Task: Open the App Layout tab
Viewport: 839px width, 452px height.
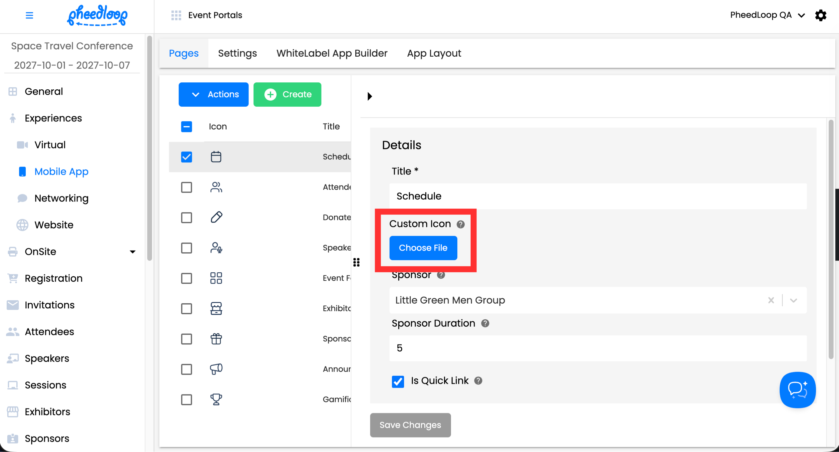Action: 434,53
